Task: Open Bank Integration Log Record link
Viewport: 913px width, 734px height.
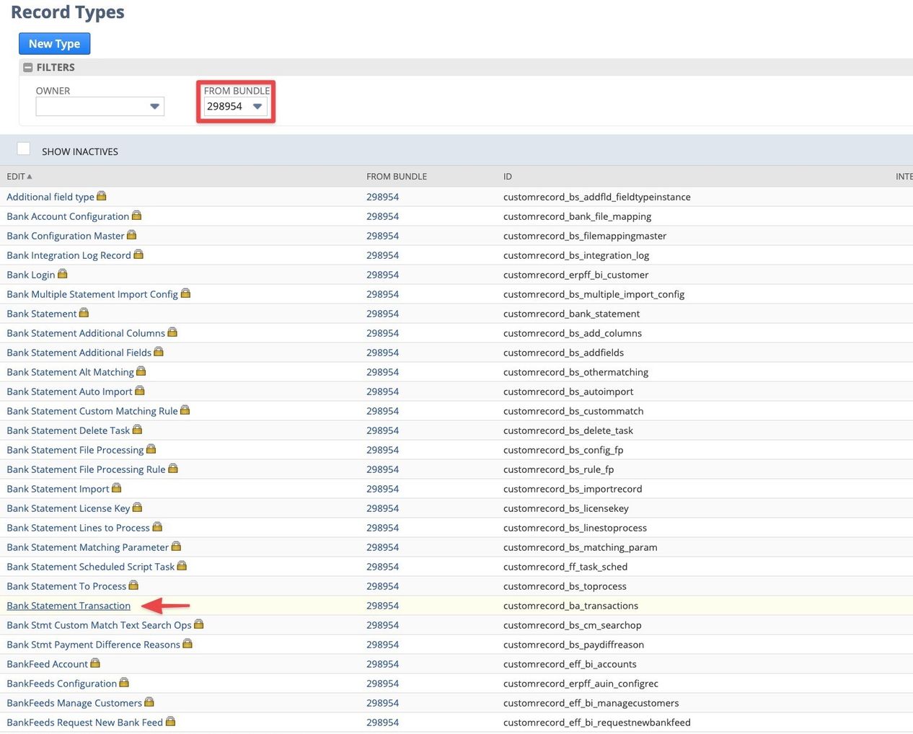Action: (69, 255)
